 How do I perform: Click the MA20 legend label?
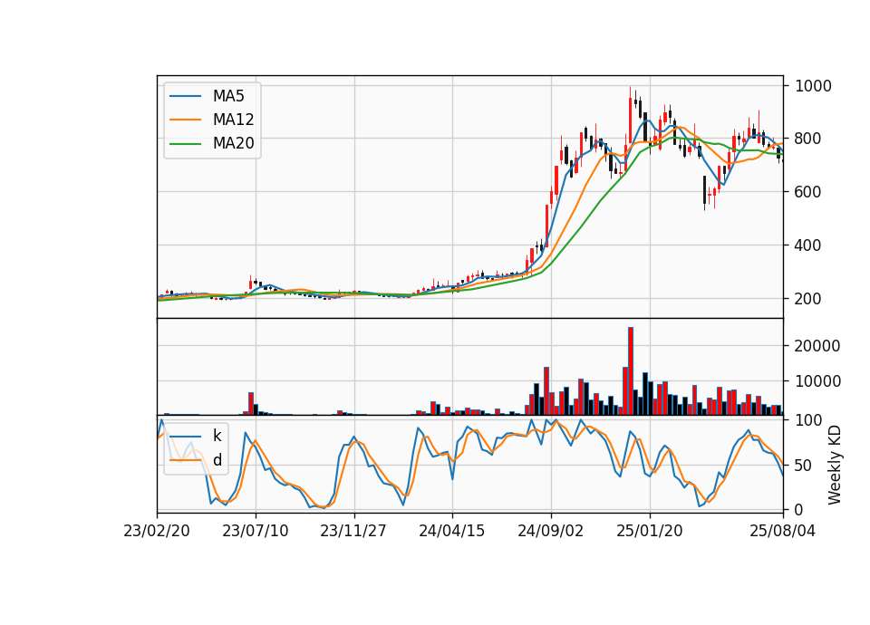tap(233, 143)
